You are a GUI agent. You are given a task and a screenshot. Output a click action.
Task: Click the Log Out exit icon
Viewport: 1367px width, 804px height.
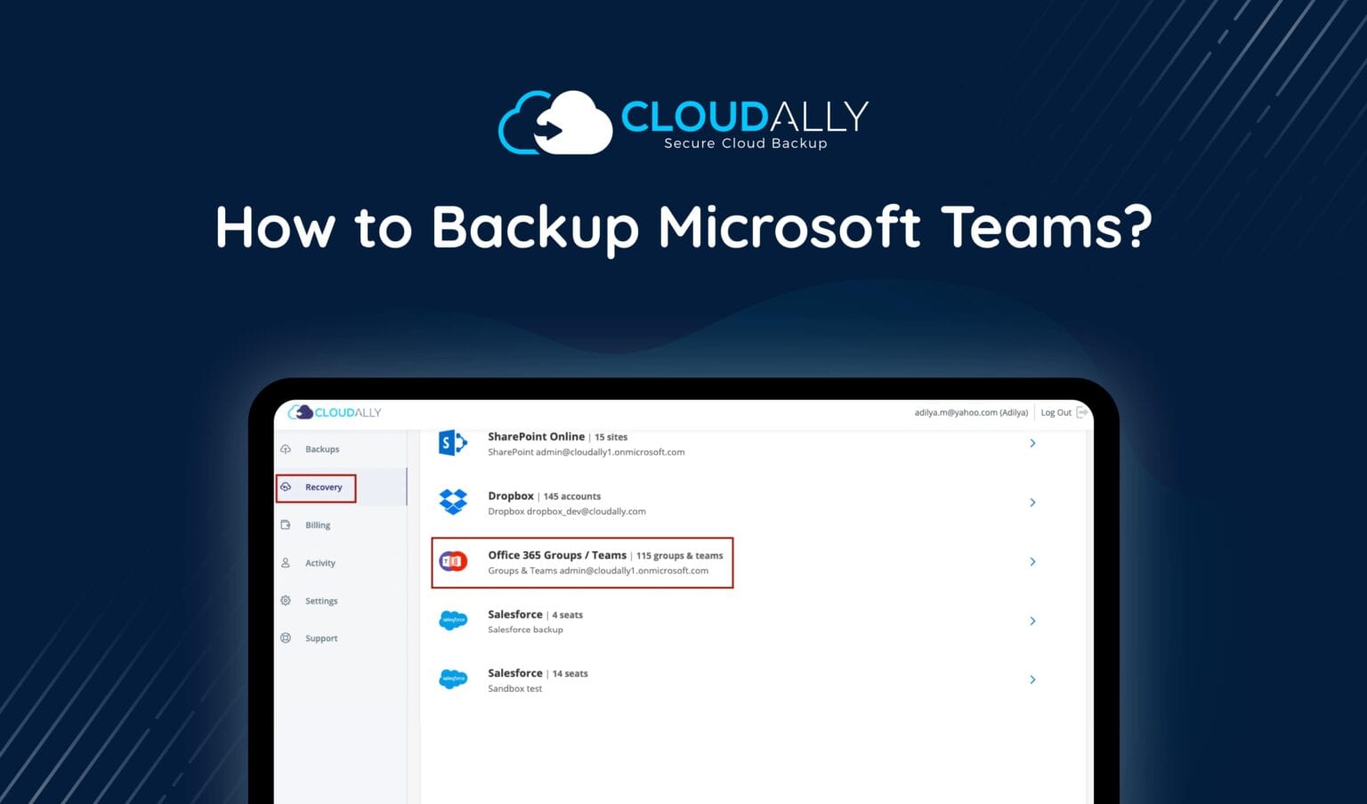pyautogui.click(x=1082, y=412)
